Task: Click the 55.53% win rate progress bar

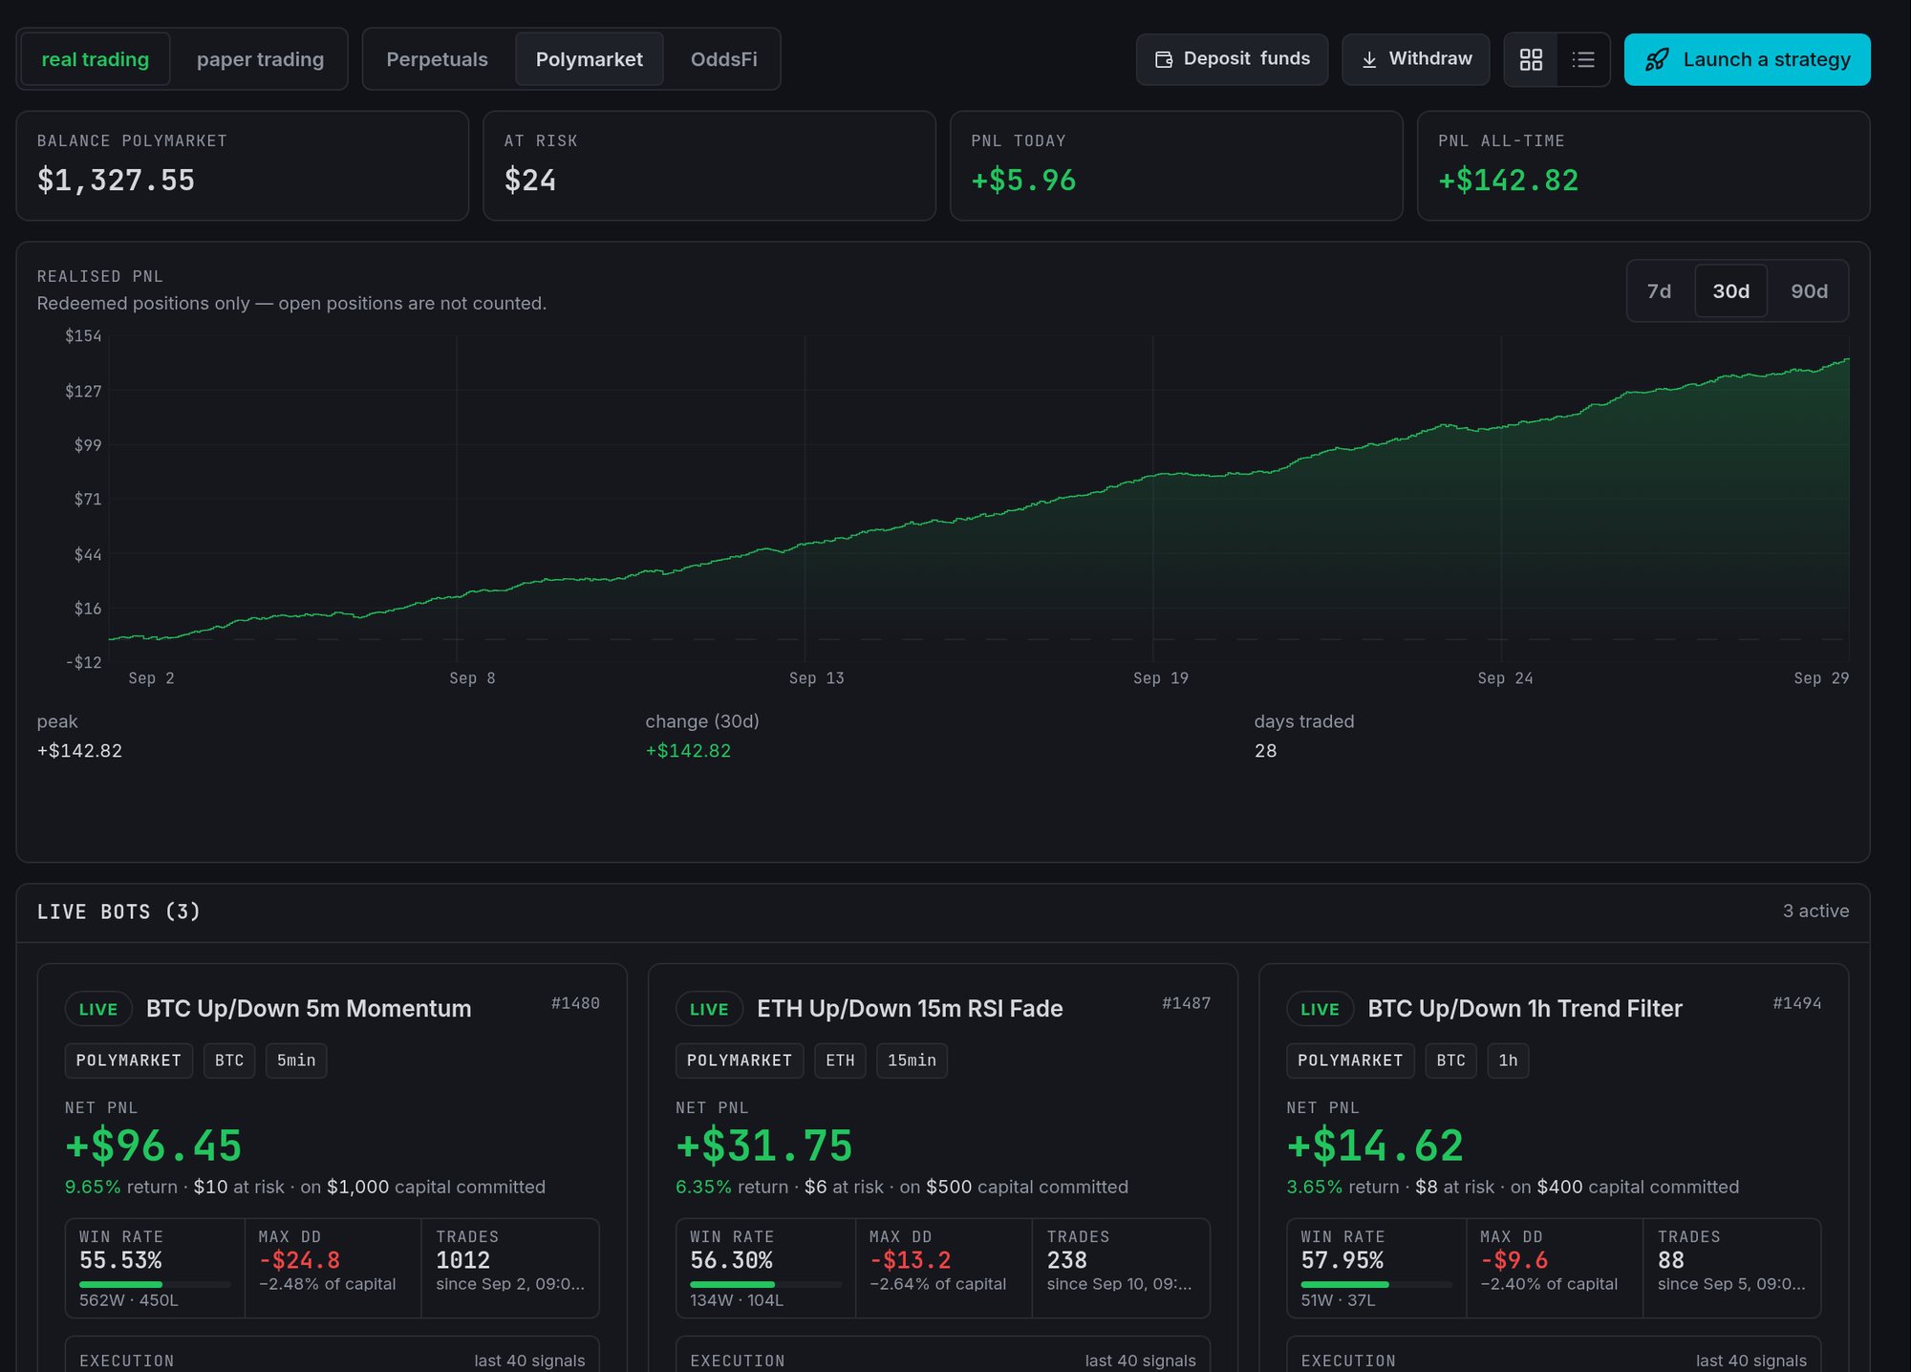Action: 155,1284
